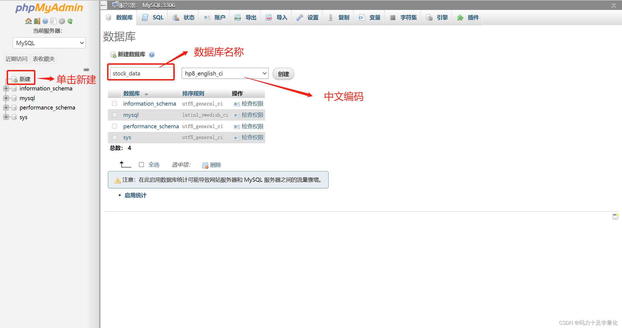Click the 表收藏夹 button
This screenshot has height=328, width=622.
(44, 59)
